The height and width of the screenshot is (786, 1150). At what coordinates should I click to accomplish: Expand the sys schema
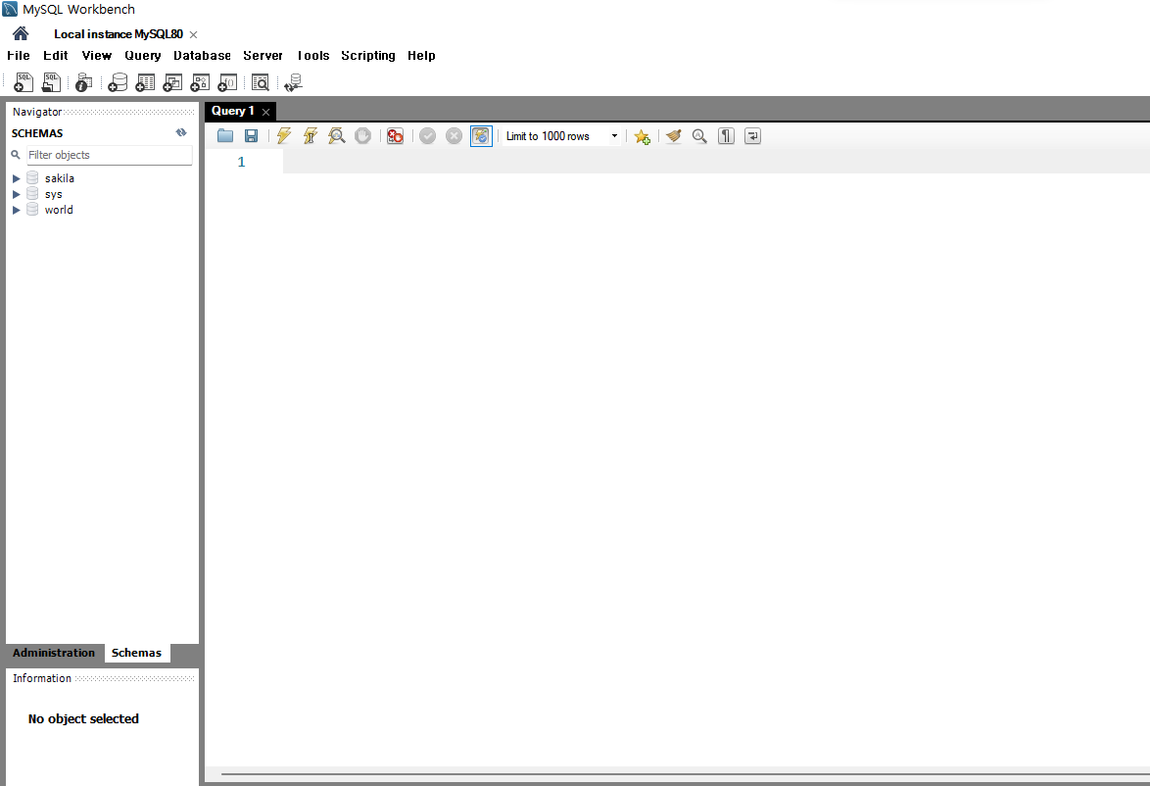click(16, 194)
